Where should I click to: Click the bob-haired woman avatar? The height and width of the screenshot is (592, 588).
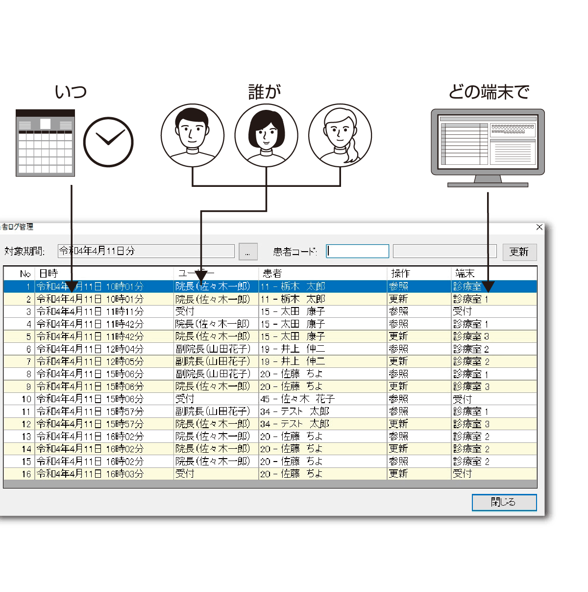tap(266, 135)
